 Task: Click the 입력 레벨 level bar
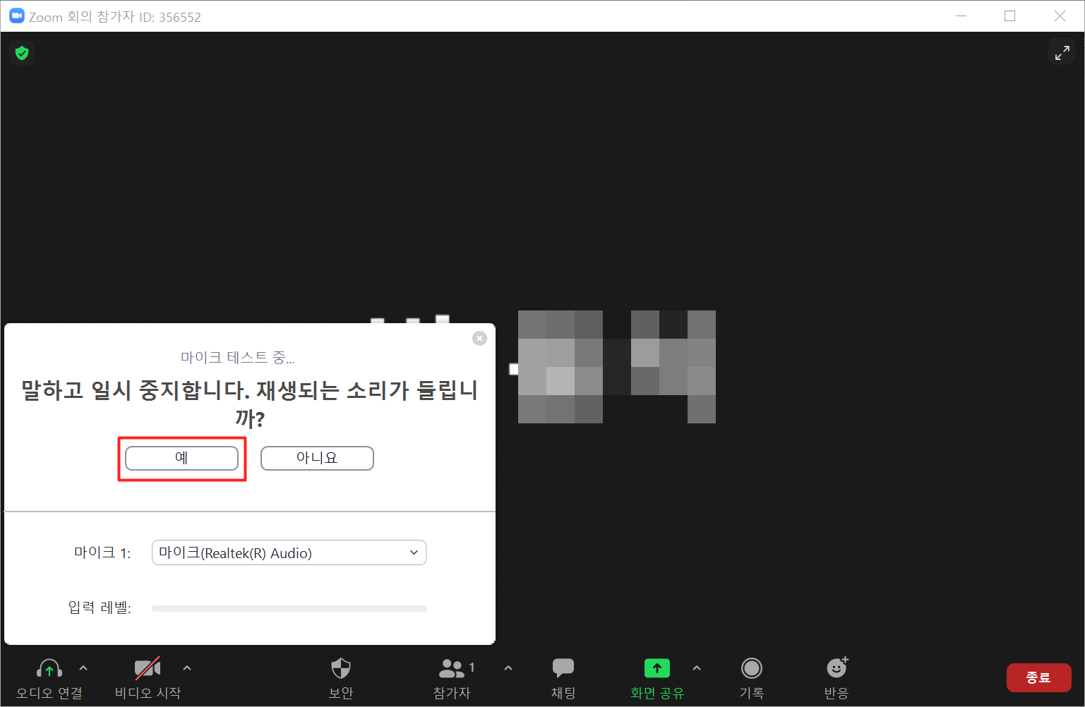click(289, 608)
